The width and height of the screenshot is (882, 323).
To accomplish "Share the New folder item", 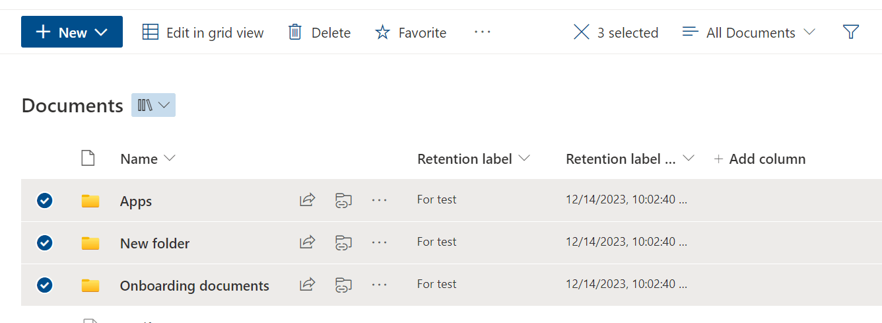I will [x=307, y=242].
